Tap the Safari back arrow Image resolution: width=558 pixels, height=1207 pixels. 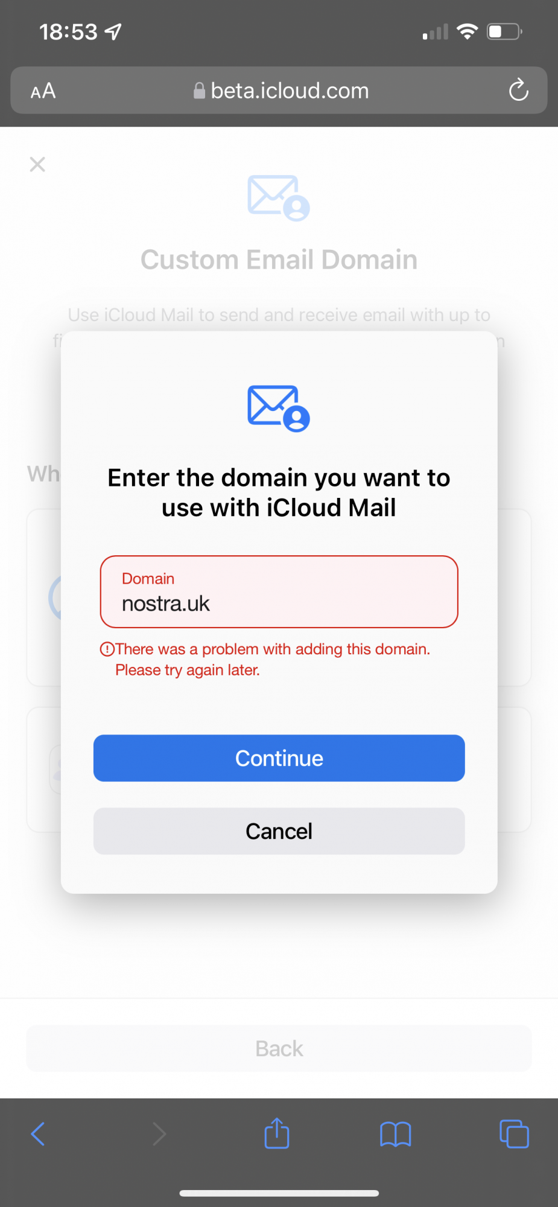[38, 1134]
